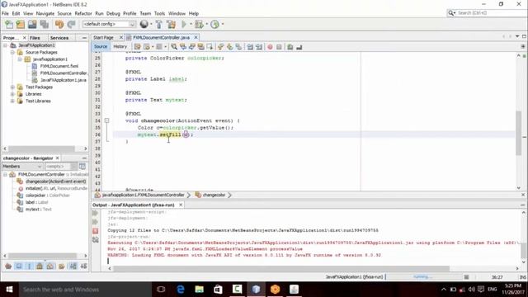Click the Profile Project clock icon
The width and height of the screenshot is (528, 297).
tap(214, 24)
